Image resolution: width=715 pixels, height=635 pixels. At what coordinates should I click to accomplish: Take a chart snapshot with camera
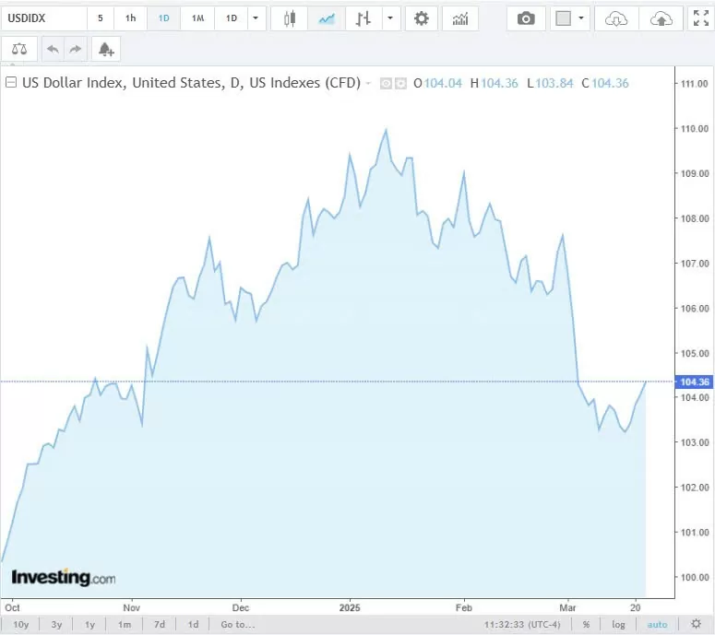pyautogui.click(x=526, y=18)
